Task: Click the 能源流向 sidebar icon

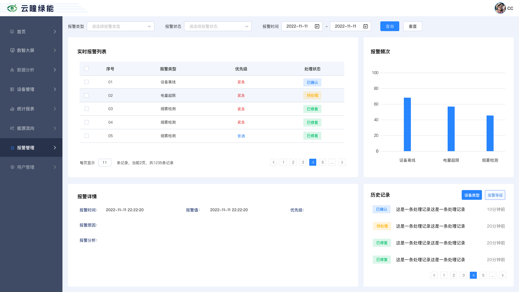Action: coord(12,128)
